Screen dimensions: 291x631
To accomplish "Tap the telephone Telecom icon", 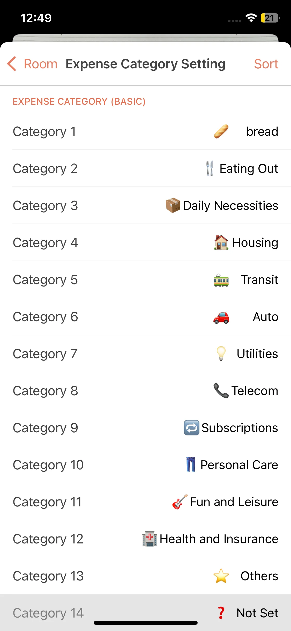I will 221,391.
